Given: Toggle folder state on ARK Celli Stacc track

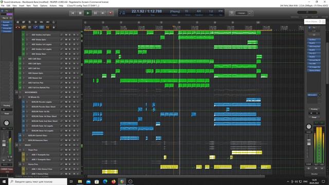Looking at the screenshot, I should pos(24,59).
